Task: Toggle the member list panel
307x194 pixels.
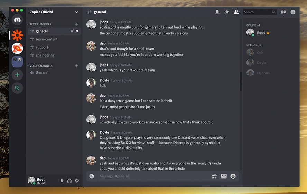Action: pos(236,12)
